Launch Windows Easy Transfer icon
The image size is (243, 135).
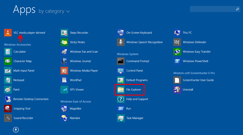pyautogui.click(x=177, y=52)
